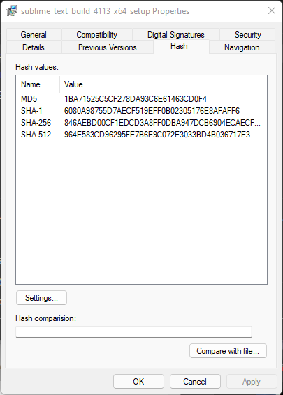Click the Compare with file button
The image size is (283, 395).
(228, 350)
